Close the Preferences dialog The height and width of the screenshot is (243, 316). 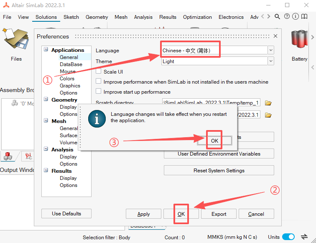click(275, 36)
